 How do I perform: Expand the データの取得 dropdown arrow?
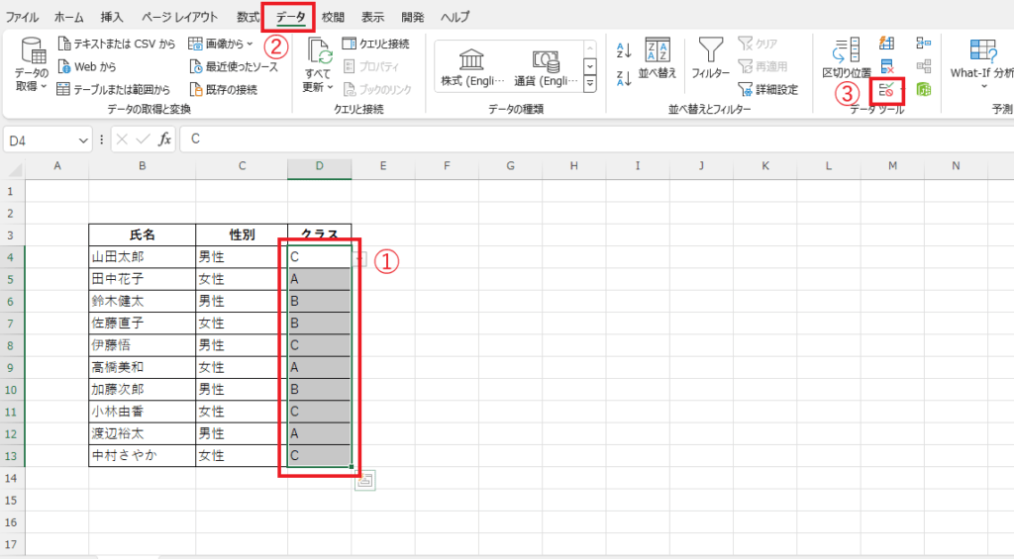tap(44, 86)
